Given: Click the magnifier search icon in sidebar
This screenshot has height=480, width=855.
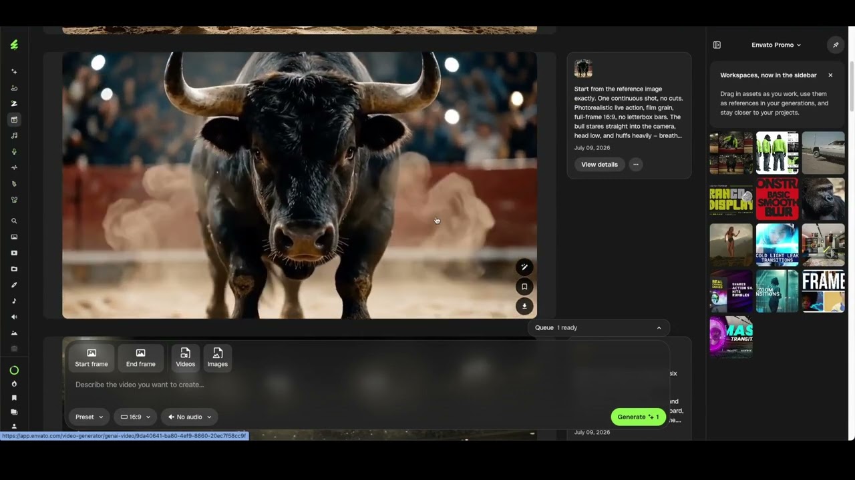Looking at the screenshot, I should [14, 221].
